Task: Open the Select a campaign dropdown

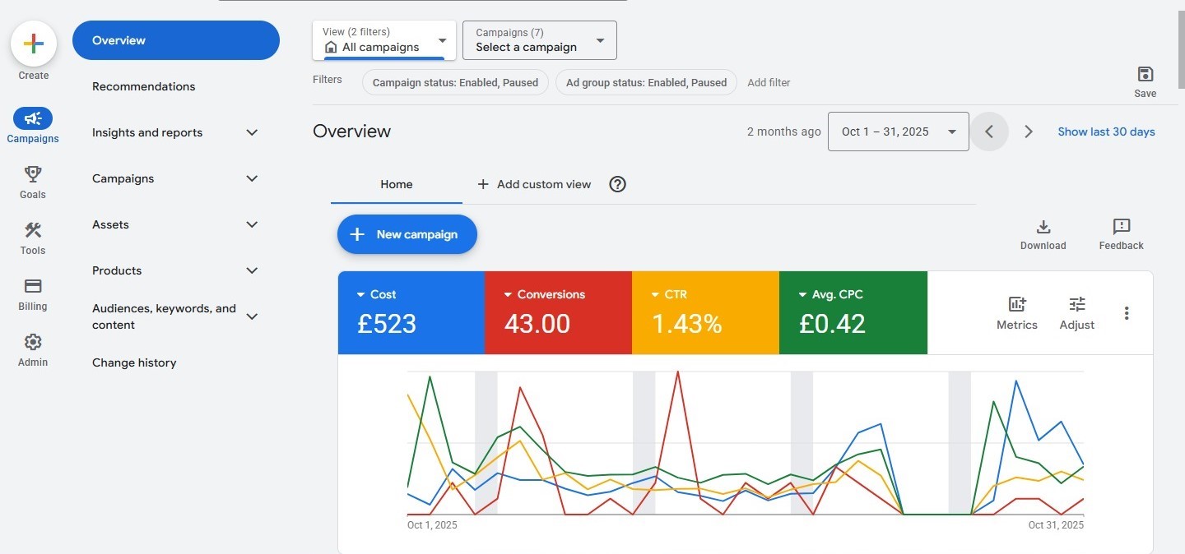Action: (x=539, y=40)
